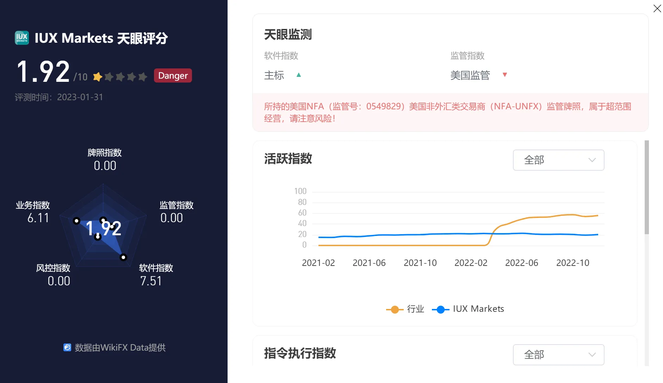Viewport: 663px width, 383px height.
Task: Click the 软件指数 value 7.51
Action: (151, 281)
